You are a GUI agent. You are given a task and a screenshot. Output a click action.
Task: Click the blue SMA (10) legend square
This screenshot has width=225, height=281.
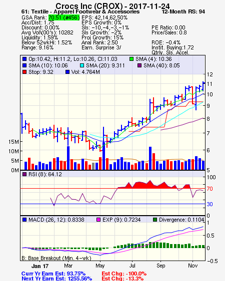pyautogui.click(x=24, y=65)
